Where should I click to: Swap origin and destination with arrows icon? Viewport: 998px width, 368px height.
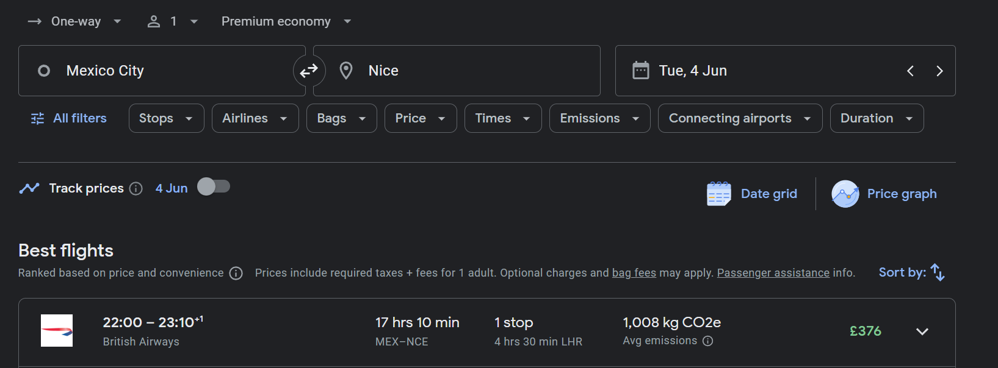pos(309,71)
